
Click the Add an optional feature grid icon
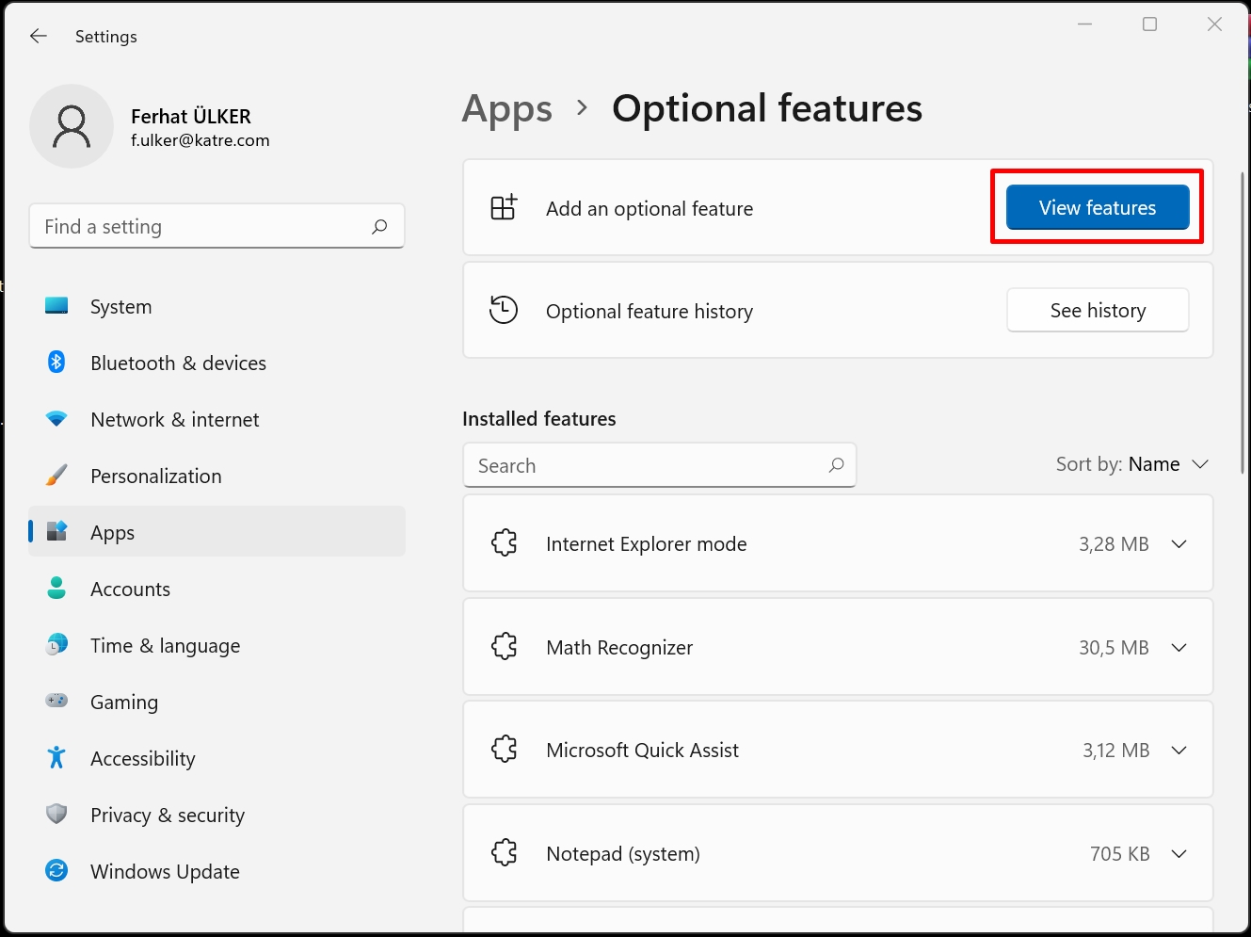(x=505, y=207)
